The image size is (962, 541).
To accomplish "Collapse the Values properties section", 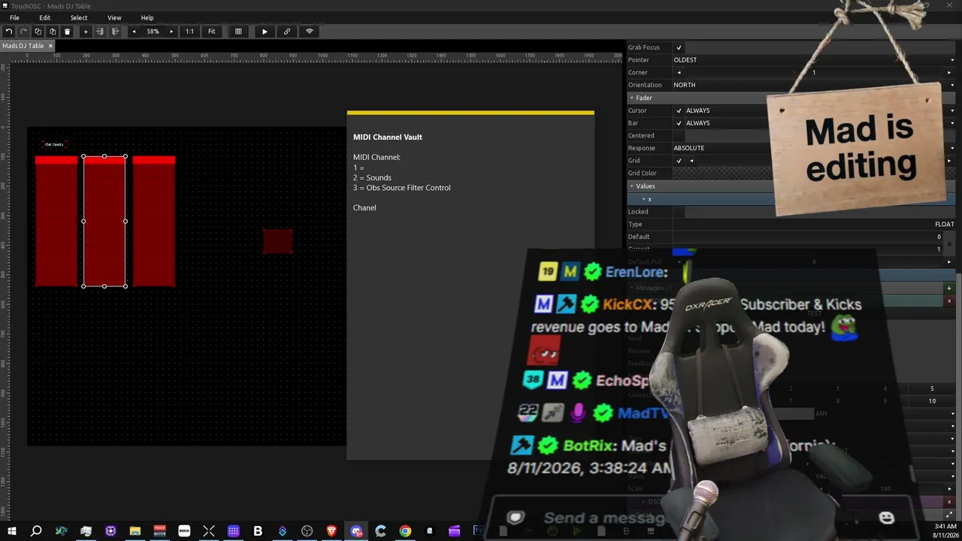I will [x=632, y=186].
